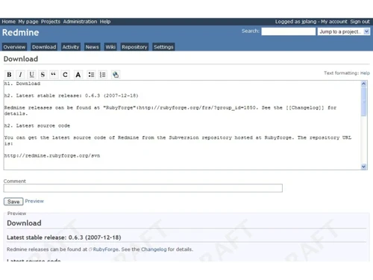Viewport: 373px width, 280px height.
Task: Open the jplang user profile link
Action: 309,22
